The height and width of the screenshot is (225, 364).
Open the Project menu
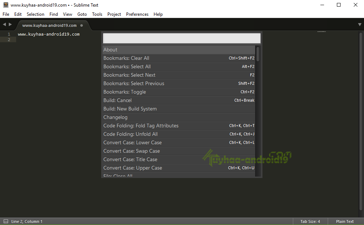tap(114, 14)
